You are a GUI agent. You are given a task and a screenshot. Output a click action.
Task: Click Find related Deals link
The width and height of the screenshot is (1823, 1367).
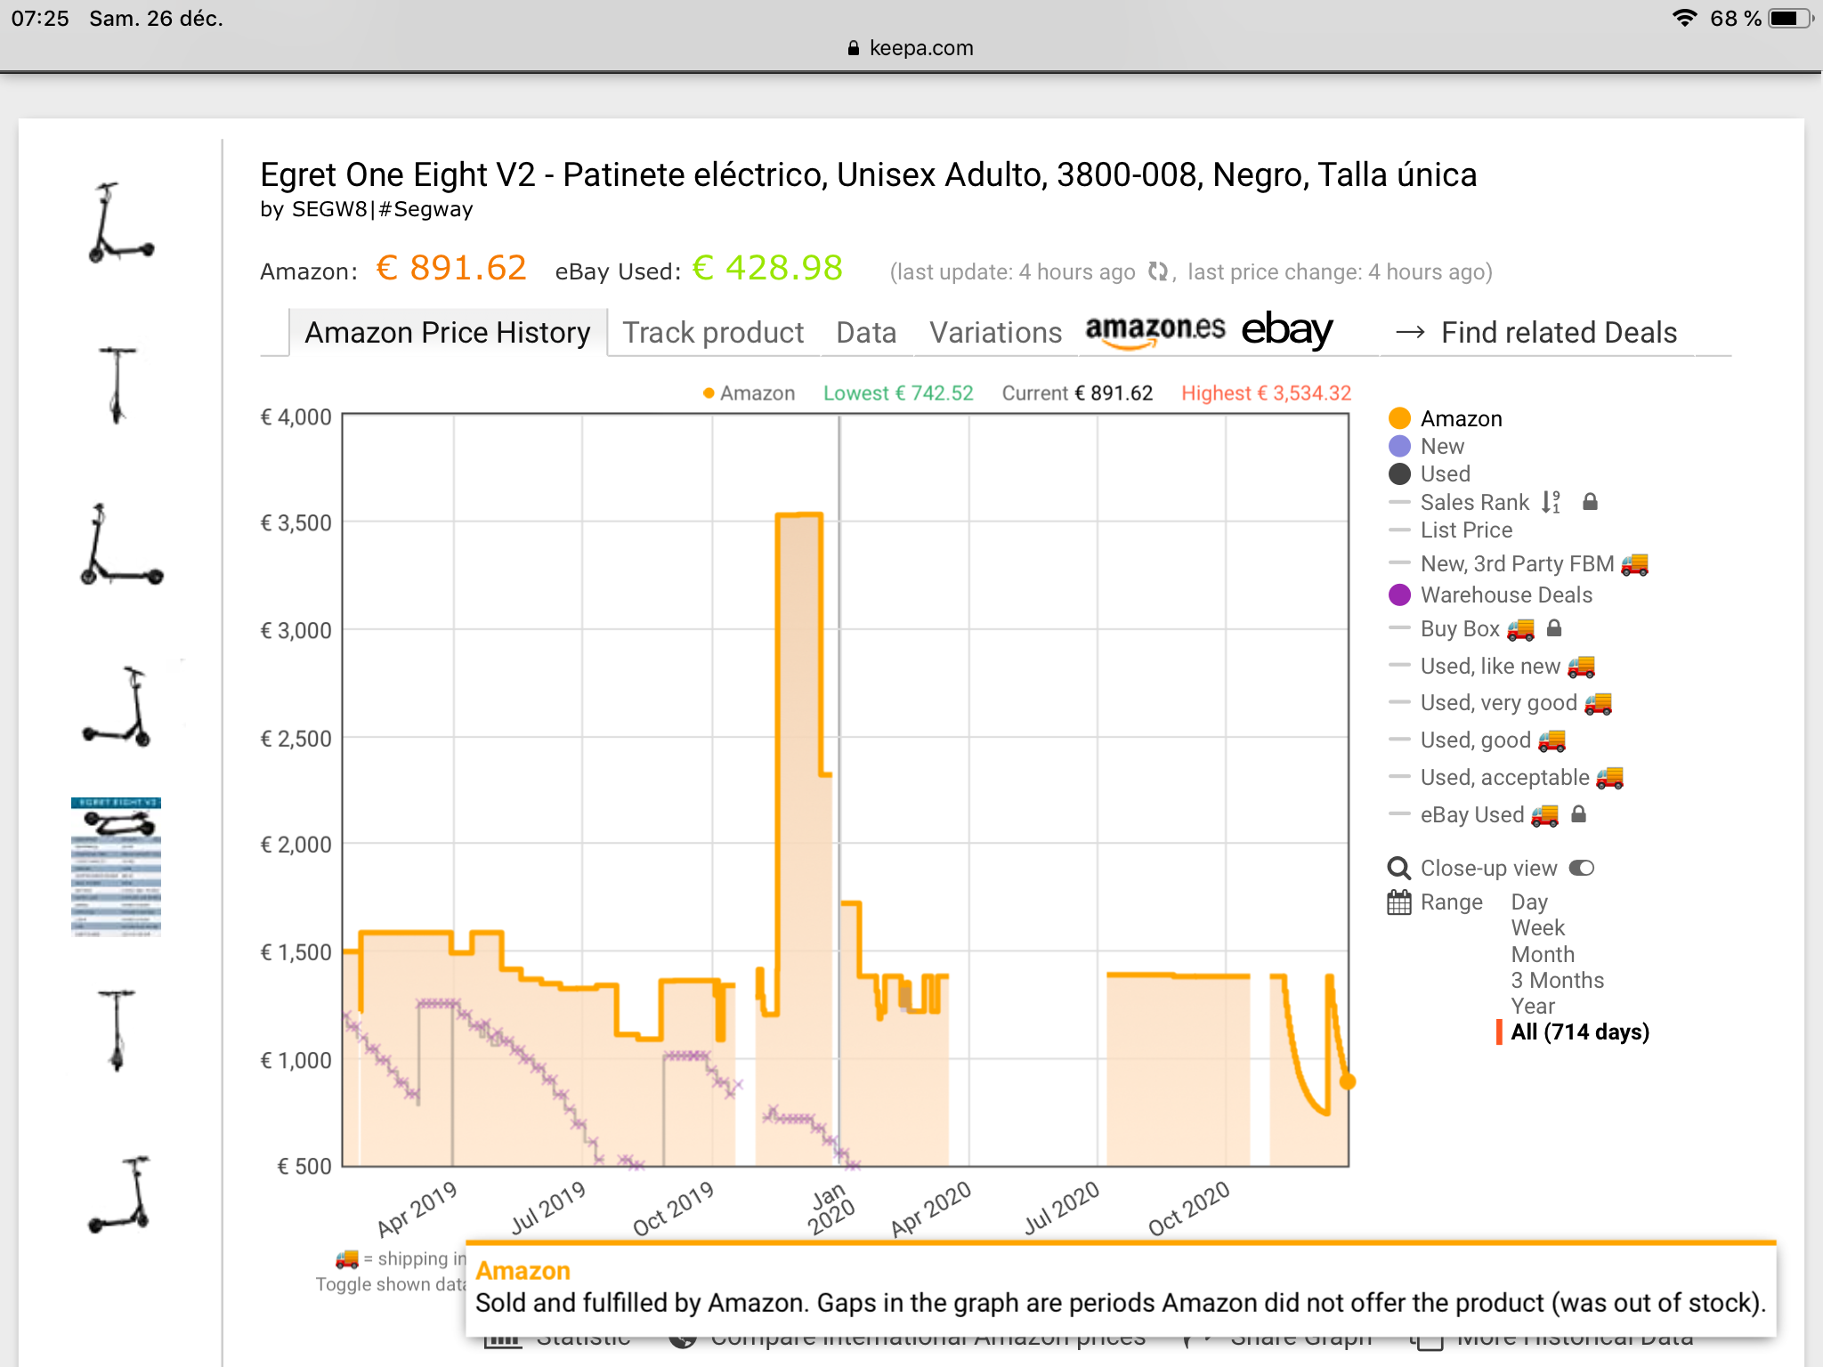point(1558,332)
